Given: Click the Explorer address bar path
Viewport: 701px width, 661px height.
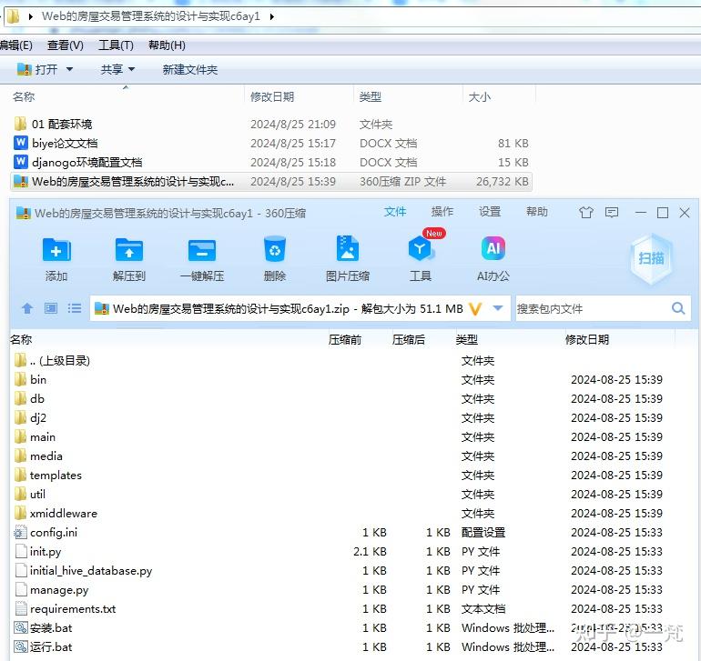Looking at the screenshot, I should (150, 17).
